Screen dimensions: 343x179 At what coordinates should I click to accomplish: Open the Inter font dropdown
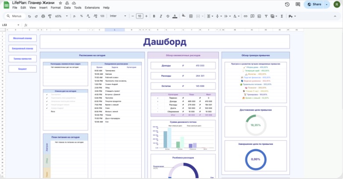118,16
